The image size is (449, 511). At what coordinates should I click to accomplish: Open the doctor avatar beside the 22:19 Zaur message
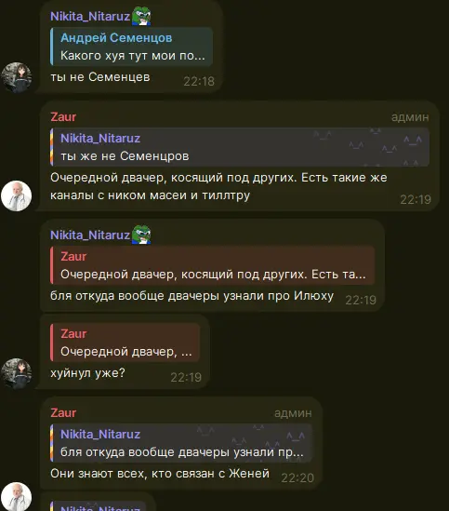tap(17, 195)
